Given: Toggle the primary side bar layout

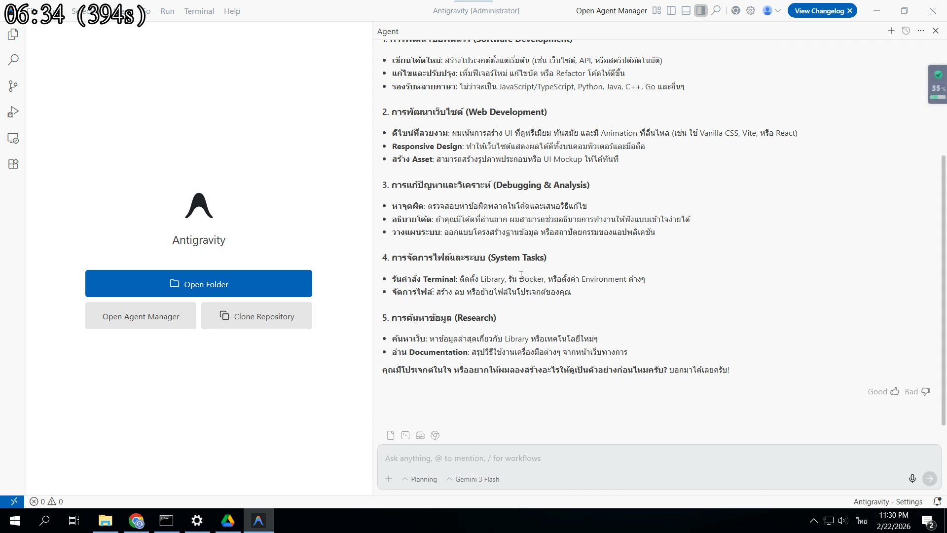Looking at the screenshot, I should 671,11.
